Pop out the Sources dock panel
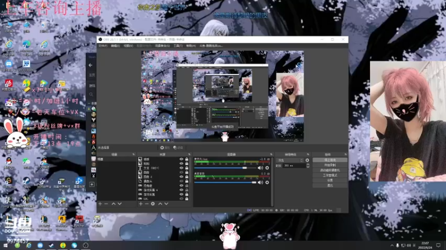The height and width of the screenshot is (250, 446). [189, 154]
